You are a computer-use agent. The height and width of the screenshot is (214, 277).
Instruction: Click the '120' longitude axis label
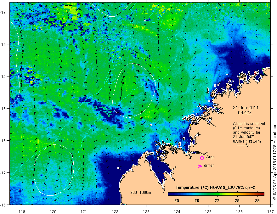[x=53, y=211]
